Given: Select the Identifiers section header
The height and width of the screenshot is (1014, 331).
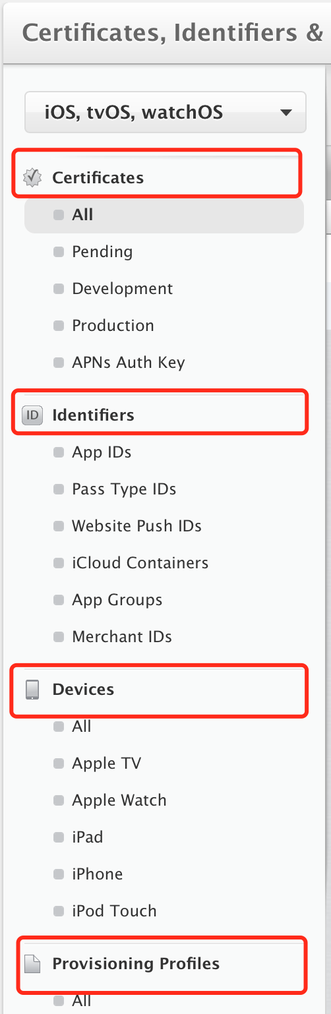Looking at the screenshot, I should [94, 415].
